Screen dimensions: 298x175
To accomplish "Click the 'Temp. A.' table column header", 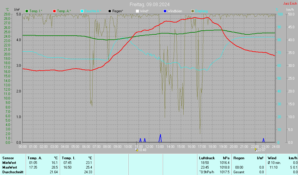I will click(x=35, y=158).
